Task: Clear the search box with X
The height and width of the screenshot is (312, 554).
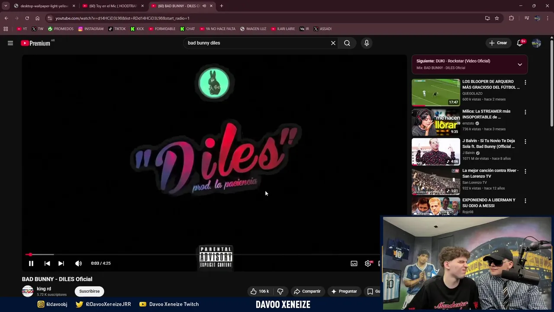Action: 333,43
